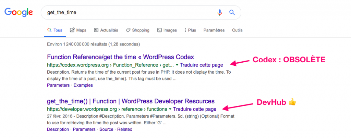The width and height of the screenshot is (351, 139).
Task: Expand the Plus more menu
Action: 190,30
